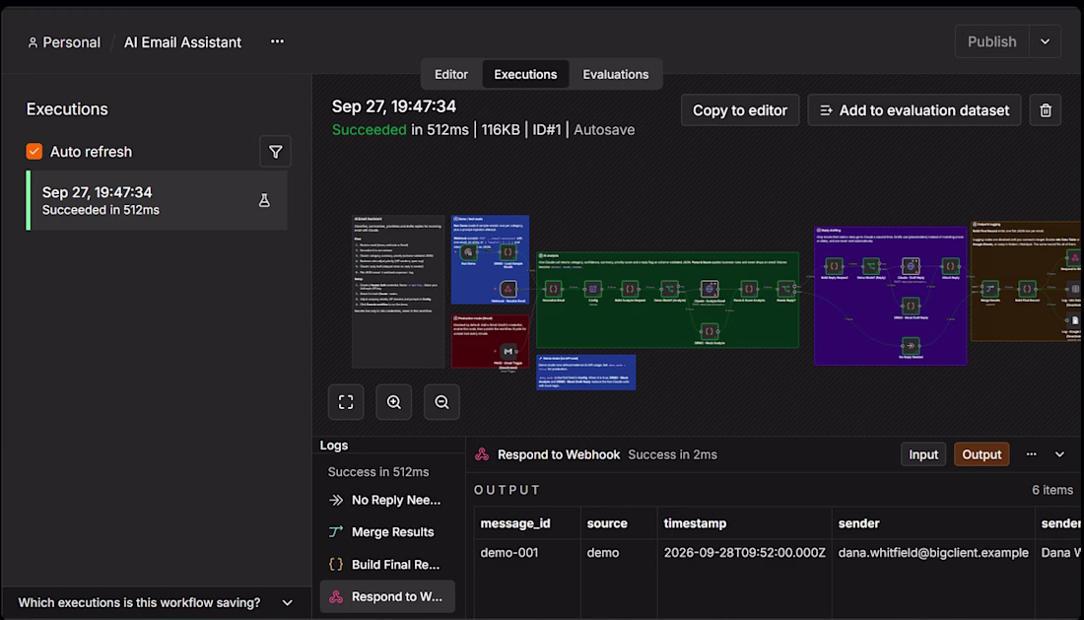This screenshot has width=1084, height=620.
Task: Select the Run Demo trigger node on canvas
Action: [x=469, y=252]
